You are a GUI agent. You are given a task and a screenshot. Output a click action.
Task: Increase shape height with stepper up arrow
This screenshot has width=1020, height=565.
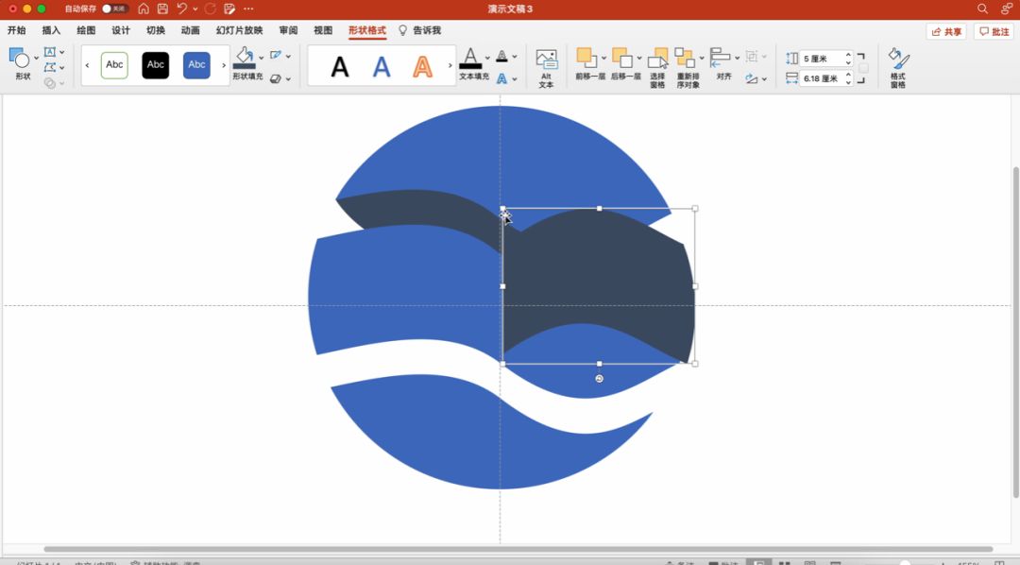click(x=848, y=56)
